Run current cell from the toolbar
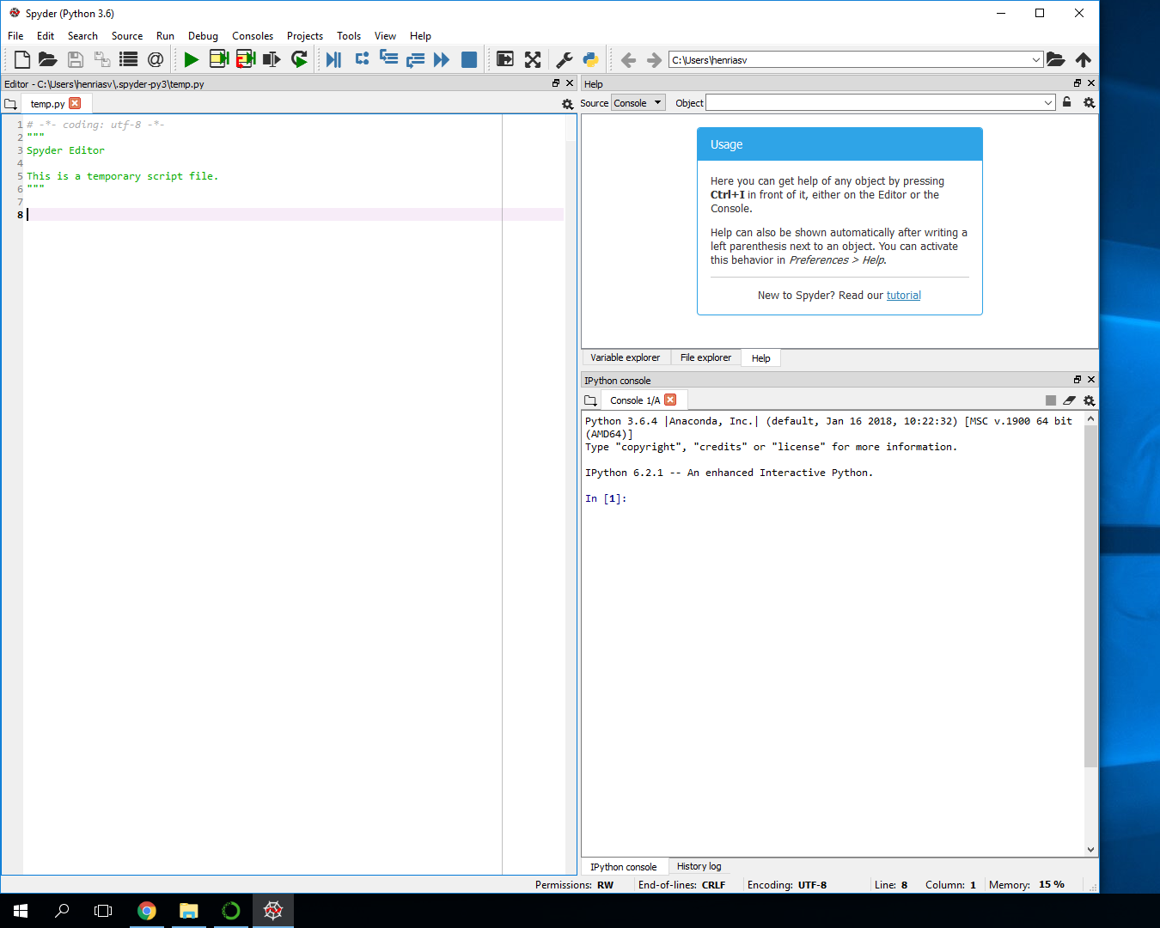Viewport: 1160px width, 928px height. (x=219, y=59)
